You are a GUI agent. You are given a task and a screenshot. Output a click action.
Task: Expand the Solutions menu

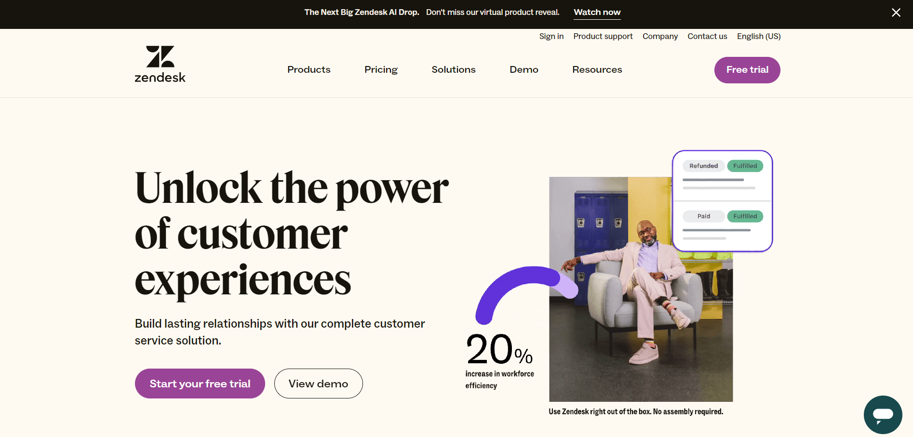pos(453,70)
